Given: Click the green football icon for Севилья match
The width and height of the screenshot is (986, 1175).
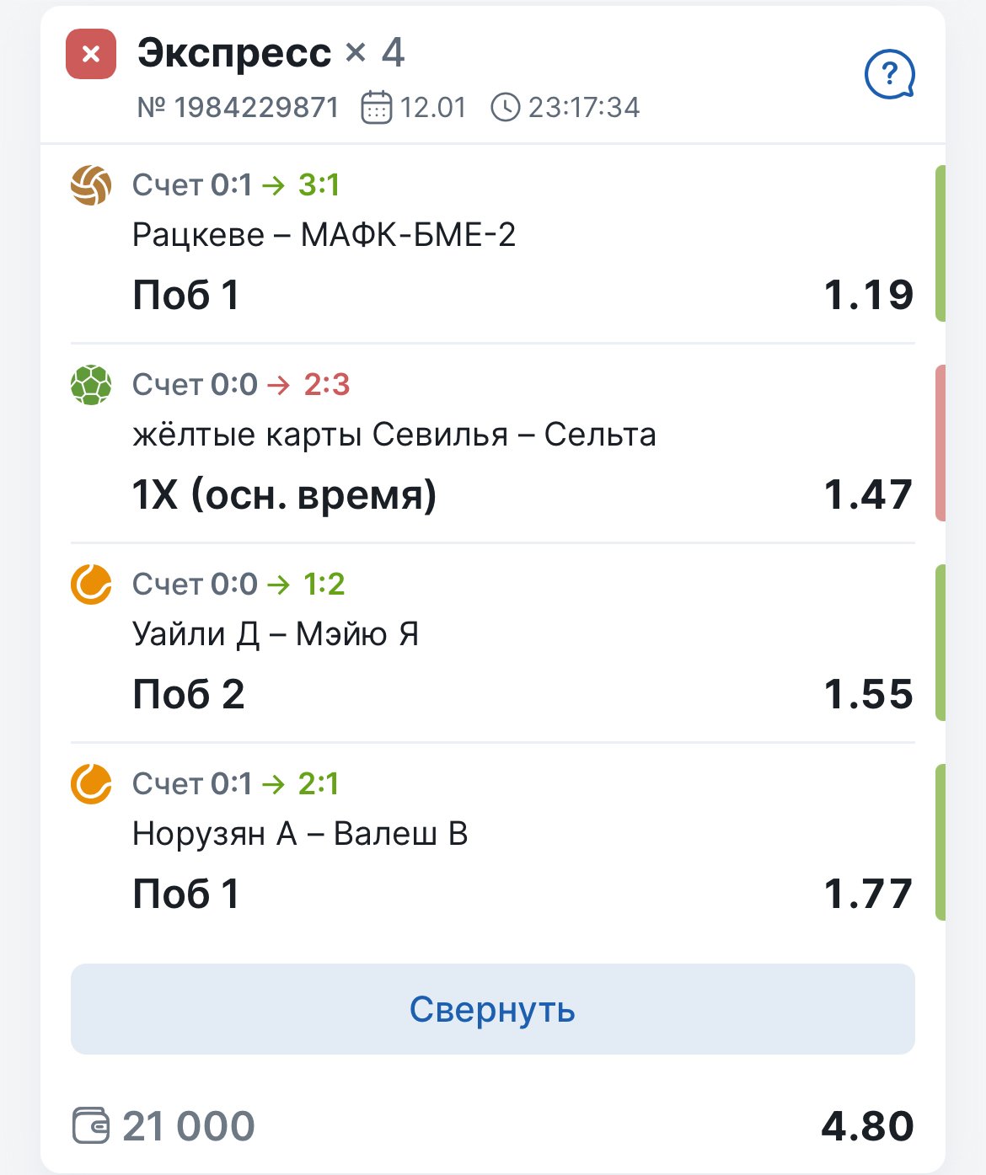Looking at the screenshot, I should click(x=91, y=385).
